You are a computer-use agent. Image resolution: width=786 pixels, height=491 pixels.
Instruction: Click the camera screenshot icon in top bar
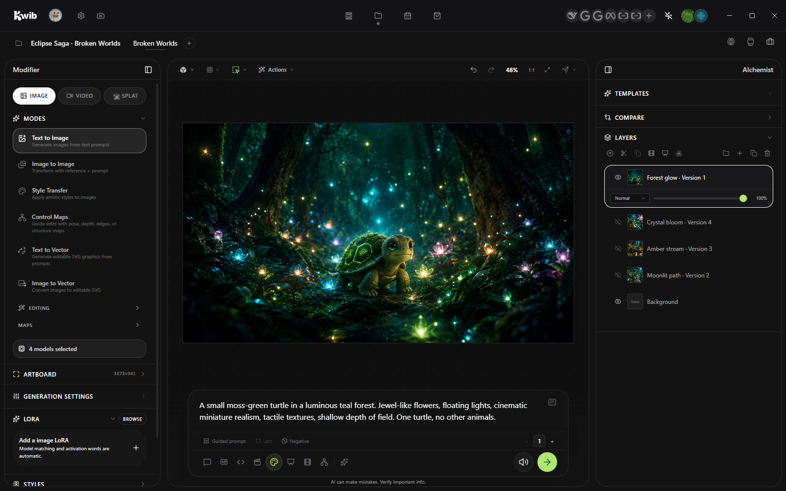click(x=101, y=16)
